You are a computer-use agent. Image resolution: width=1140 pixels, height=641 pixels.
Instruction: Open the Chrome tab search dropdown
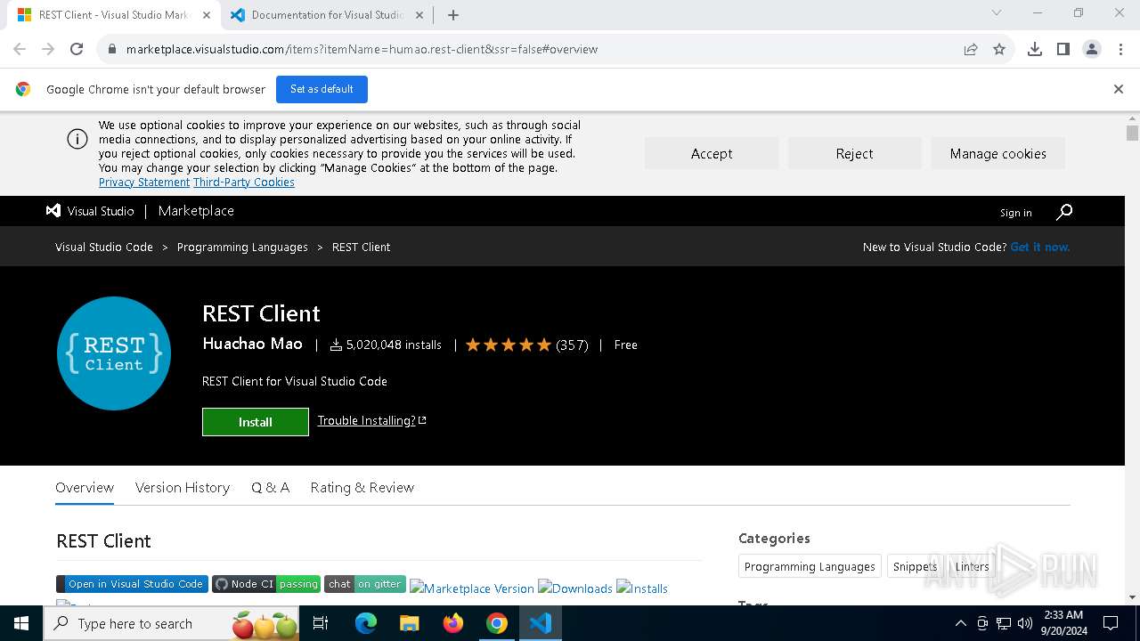[997, 13]
